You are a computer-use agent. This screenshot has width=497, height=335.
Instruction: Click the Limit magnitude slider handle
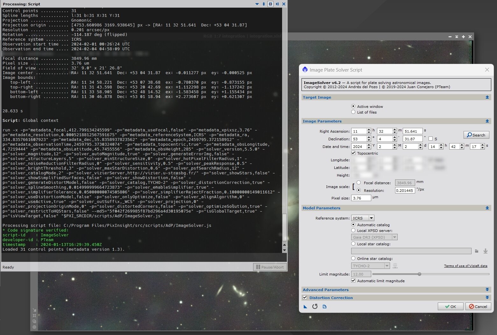tap(420, 274)
